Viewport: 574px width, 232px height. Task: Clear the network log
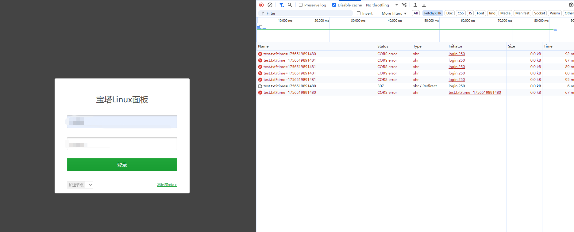click(x=270, y=5)
